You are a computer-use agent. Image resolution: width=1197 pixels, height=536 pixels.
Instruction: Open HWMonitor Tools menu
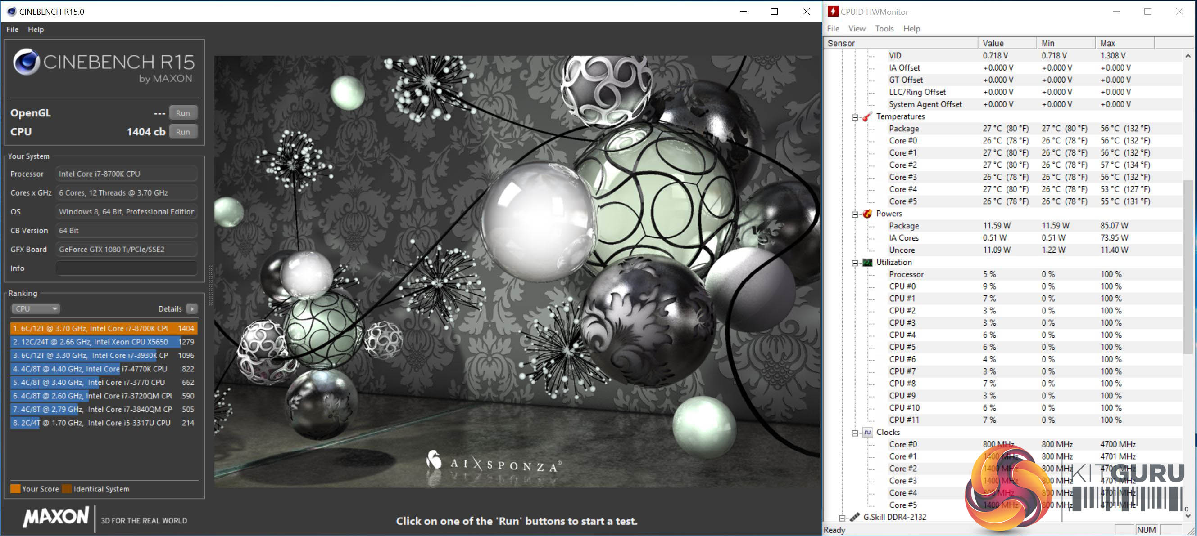coord(884,29)
